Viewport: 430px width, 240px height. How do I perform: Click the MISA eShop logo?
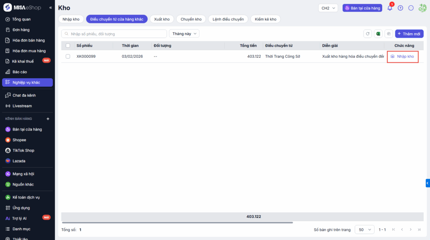coord(23,8)
